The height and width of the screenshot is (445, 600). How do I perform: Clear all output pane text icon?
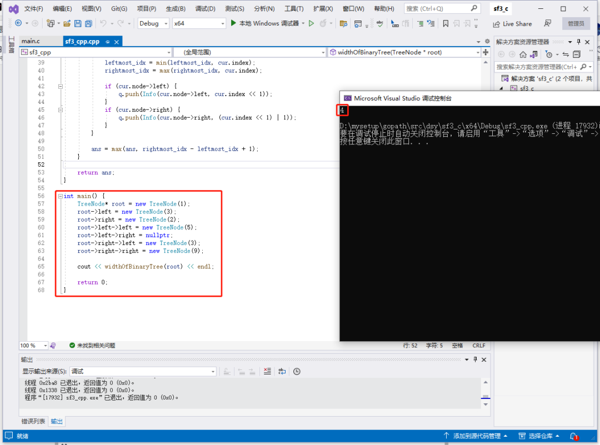[x=267, y=371]
